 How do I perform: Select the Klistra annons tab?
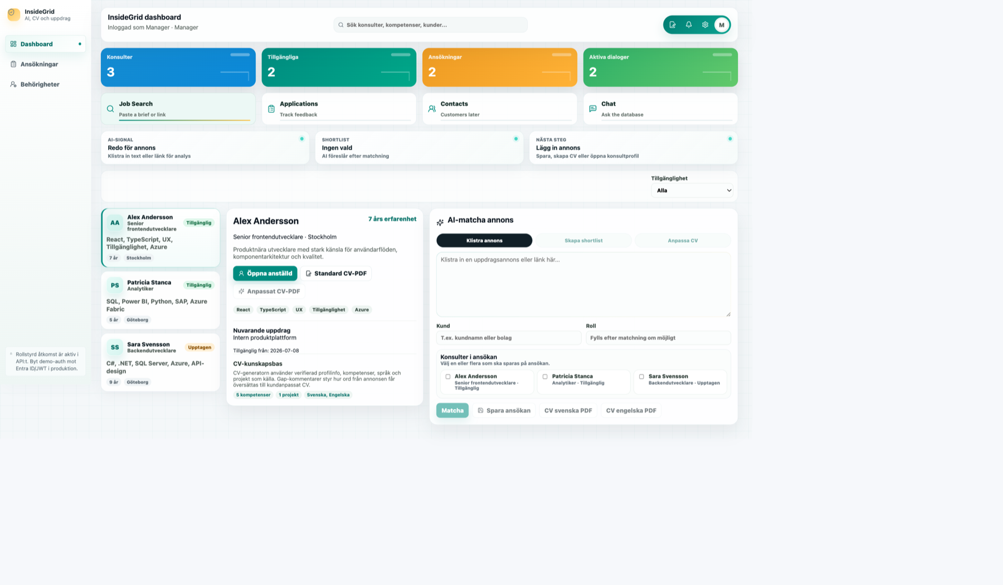click(484, 241)
